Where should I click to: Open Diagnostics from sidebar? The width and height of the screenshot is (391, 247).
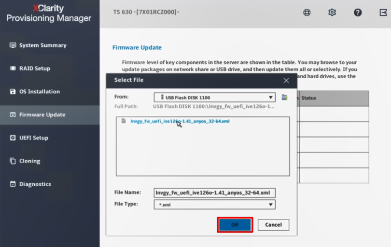click(x=35, y=184)
